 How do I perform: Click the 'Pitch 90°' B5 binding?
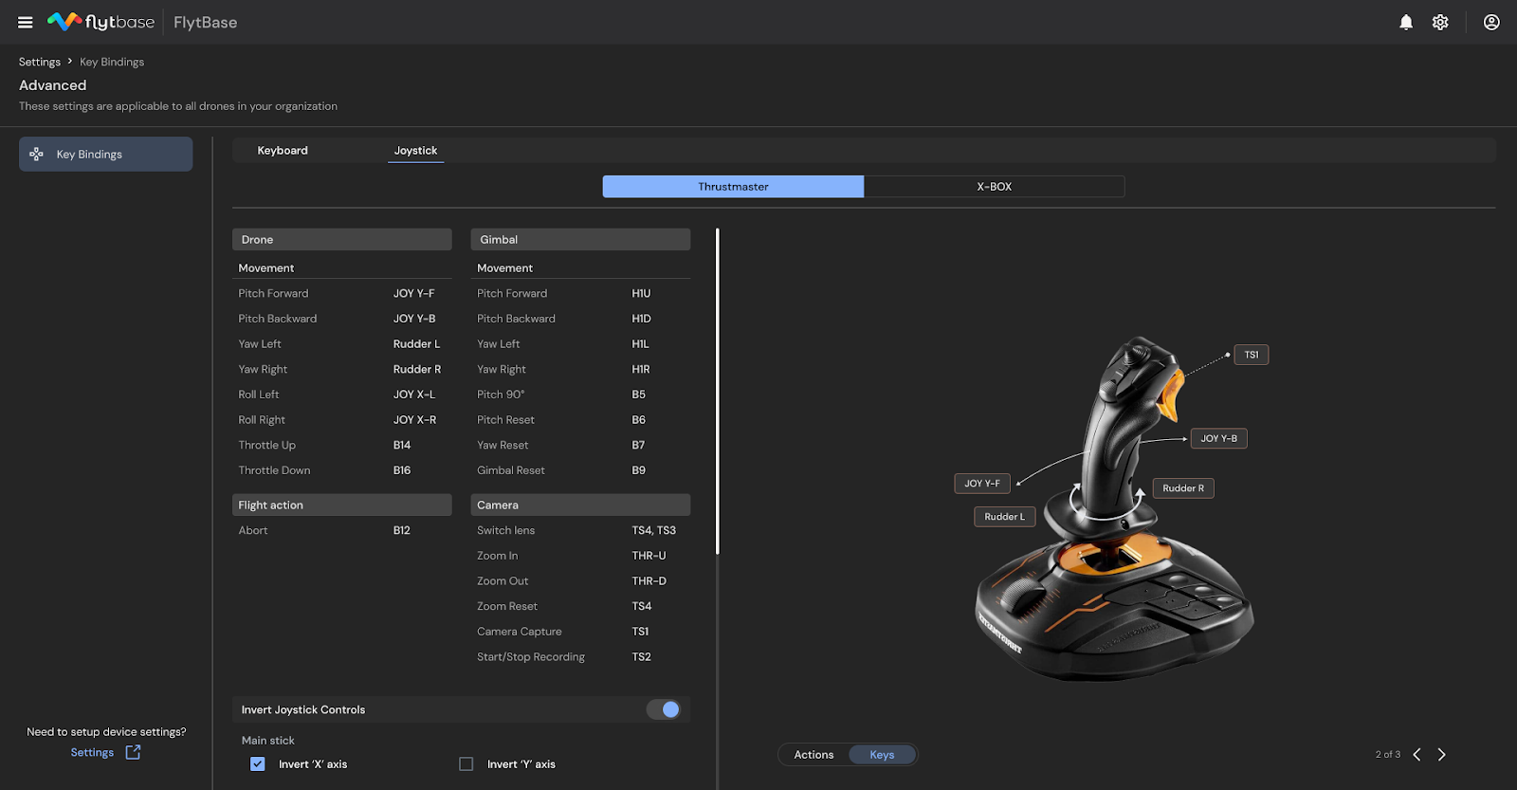(638, 395)
